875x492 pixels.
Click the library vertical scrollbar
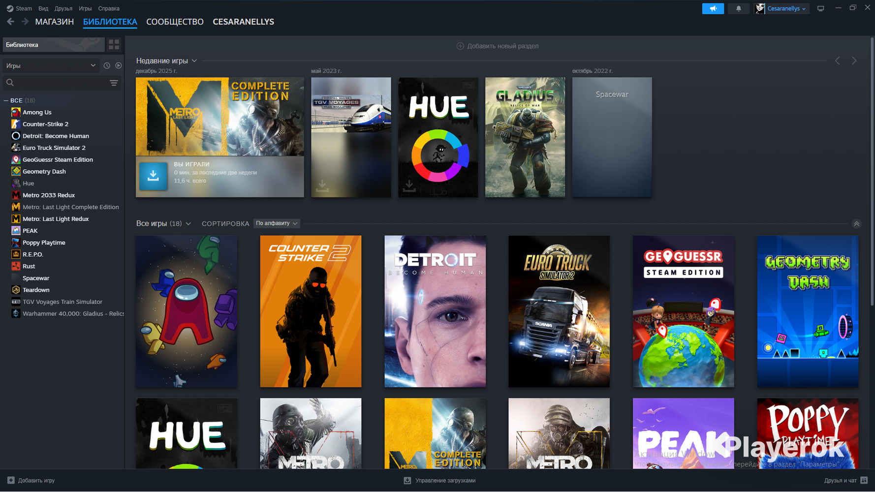(x=872, y=172)
